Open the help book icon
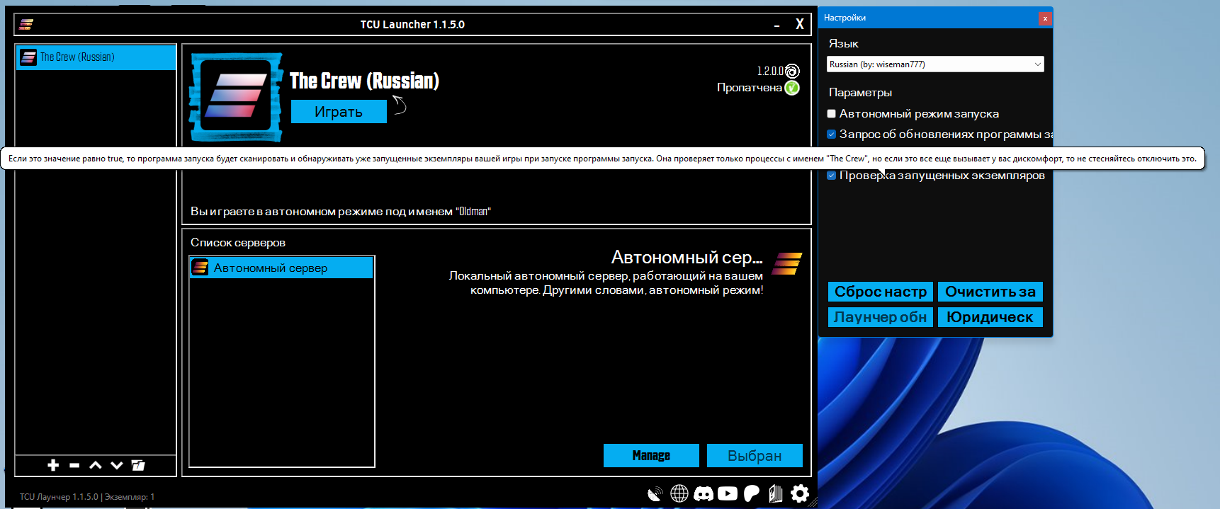Viewport: 1220px width, 509px height. click(776, 493)
